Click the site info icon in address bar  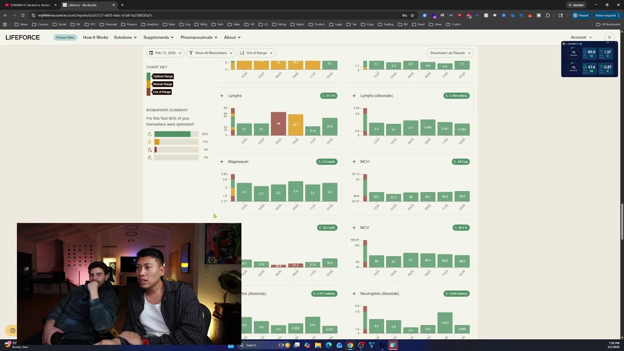tap(33, 15)
